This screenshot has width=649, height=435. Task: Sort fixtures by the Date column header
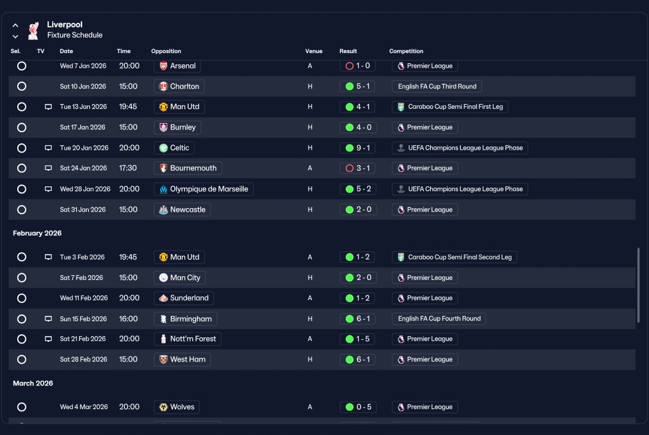(x=66, y=51)
